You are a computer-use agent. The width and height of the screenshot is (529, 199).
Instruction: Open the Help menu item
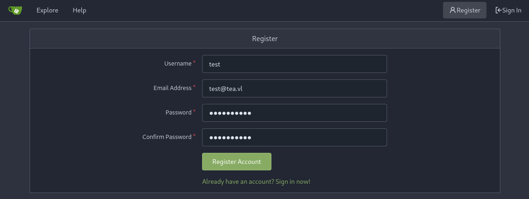click(x=79, y=11)
